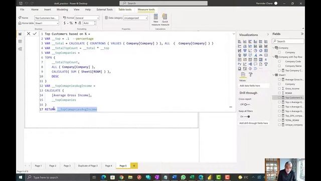Screen dimensions: 321x181
Task: Open the Home table dropdown
Action: point(47,23)
